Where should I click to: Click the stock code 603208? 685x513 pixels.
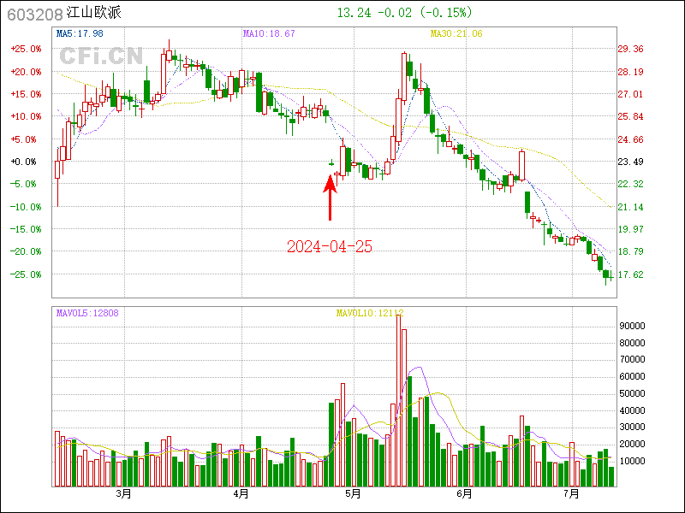(x=33, y=13)
